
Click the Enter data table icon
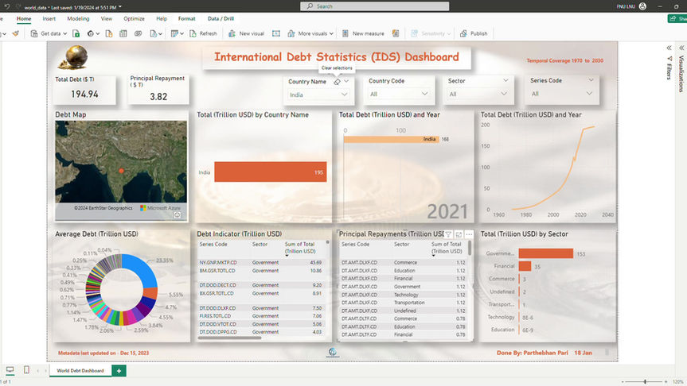[123, 33]
